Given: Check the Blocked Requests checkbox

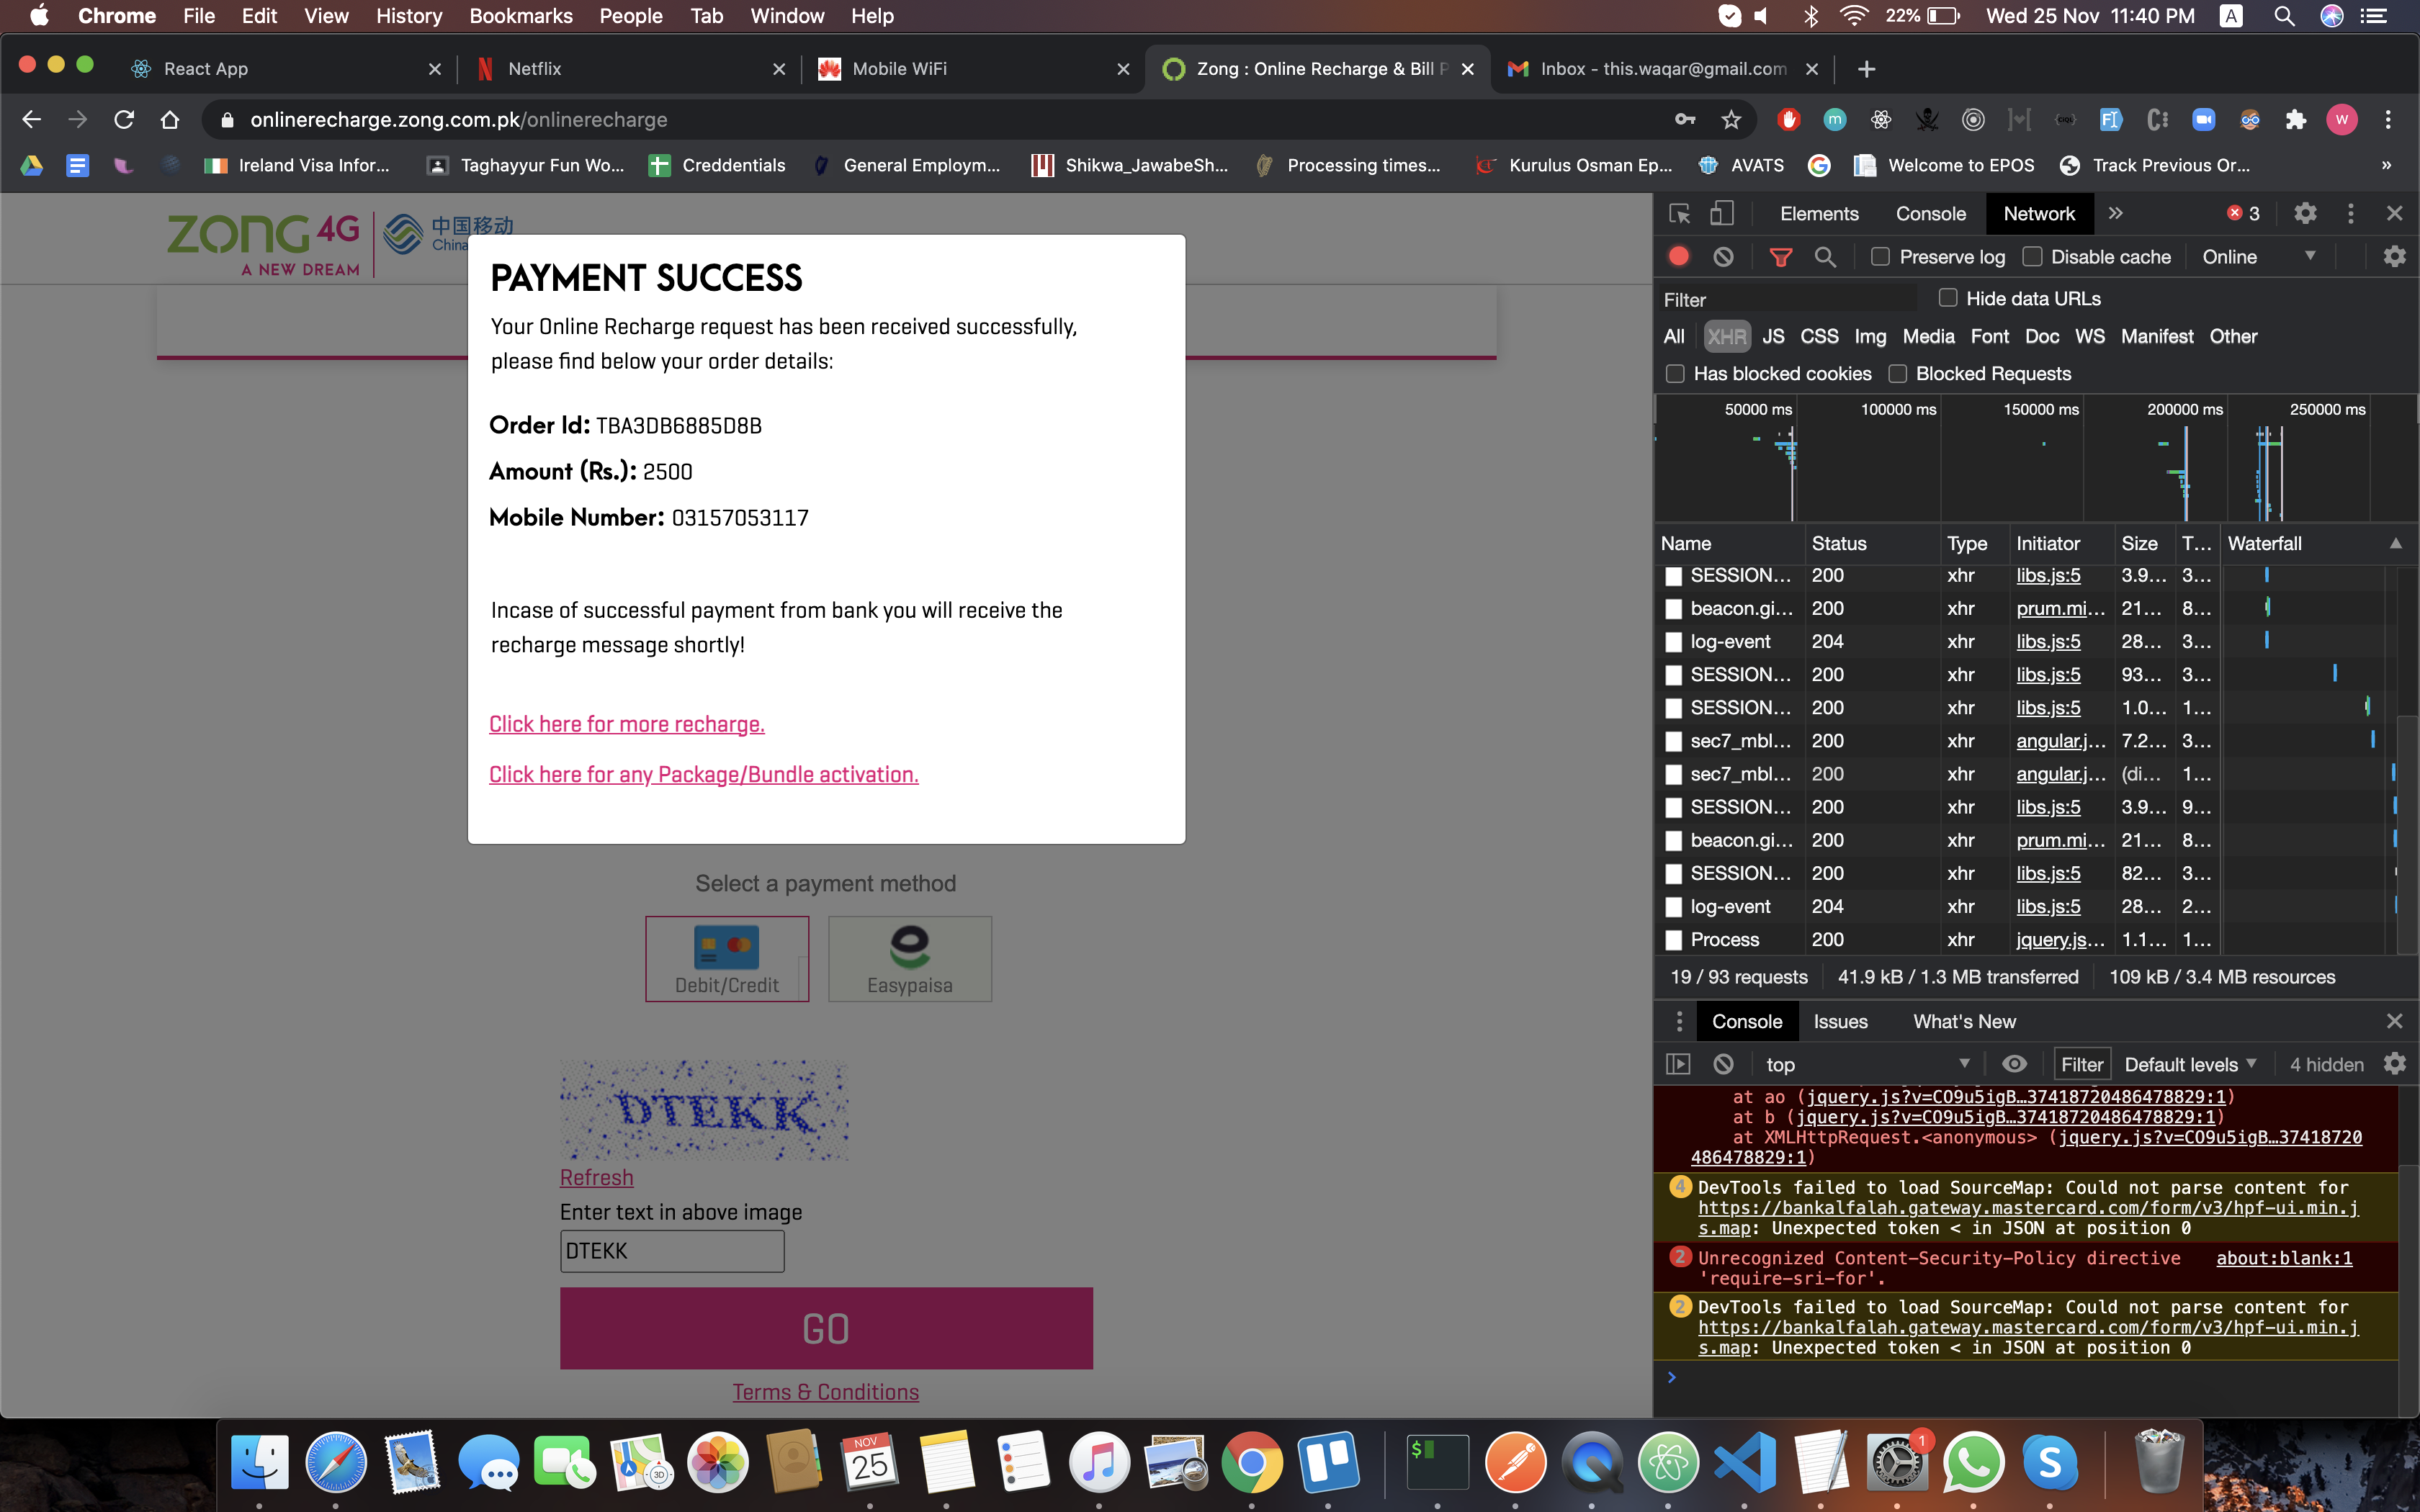Looking at the screenshot, I should click(1897, 374).
